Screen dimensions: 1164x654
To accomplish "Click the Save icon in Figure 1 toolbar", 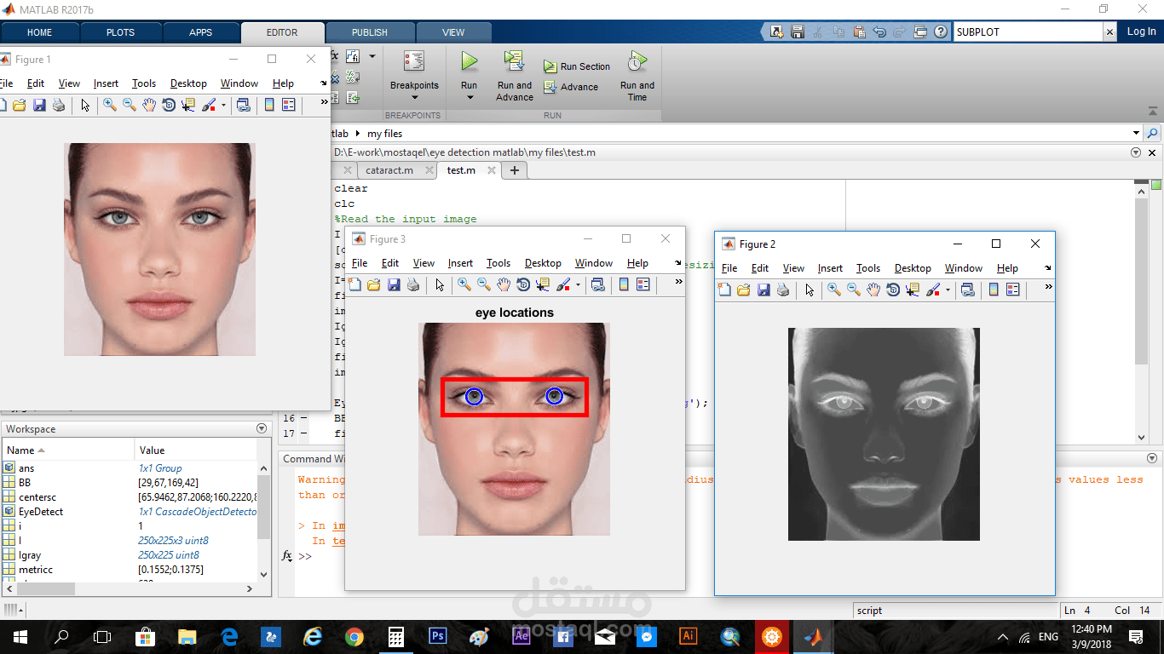I will tap(39, 105).
